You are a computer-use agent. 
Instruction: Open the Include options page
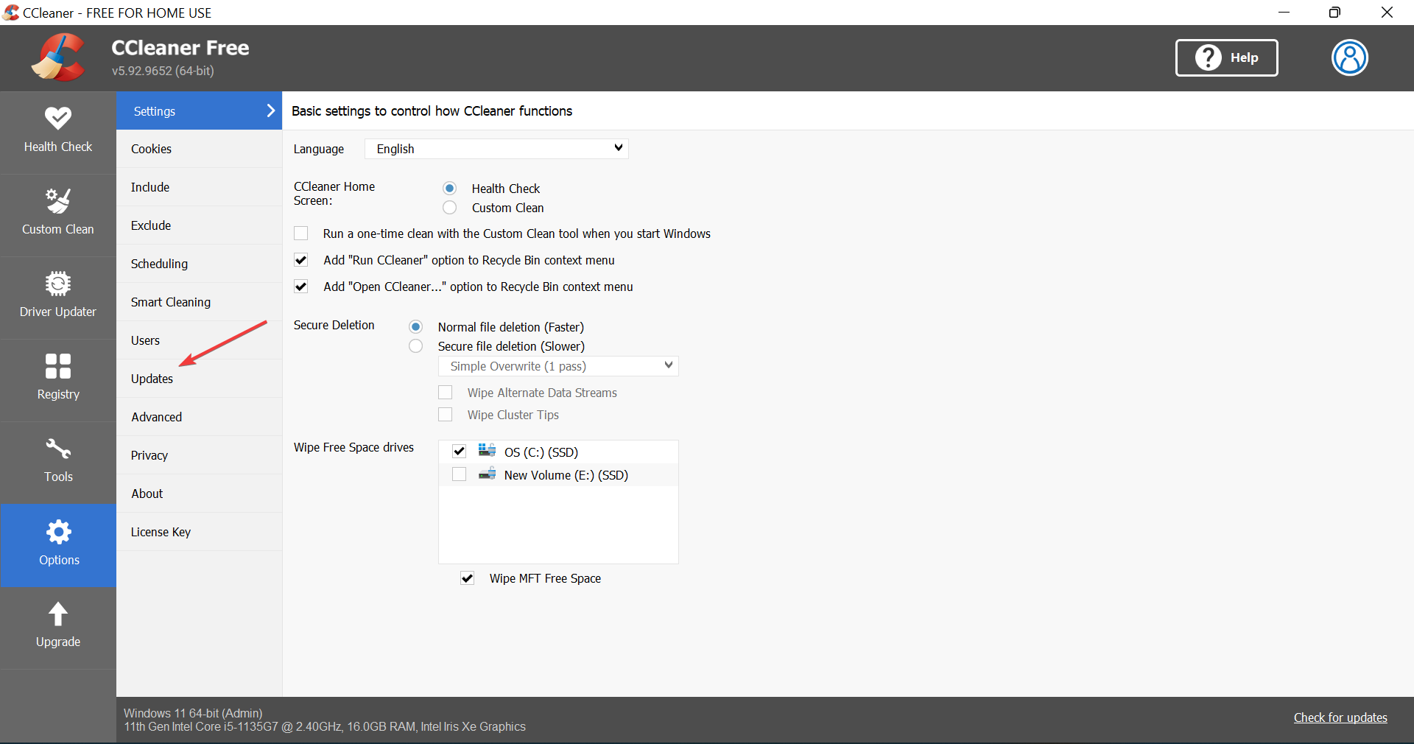click(x=199, y=187)
